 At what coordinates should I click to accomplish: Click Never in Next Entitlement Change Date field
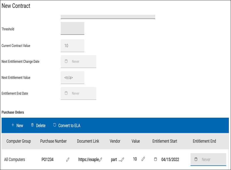point(76,62)
